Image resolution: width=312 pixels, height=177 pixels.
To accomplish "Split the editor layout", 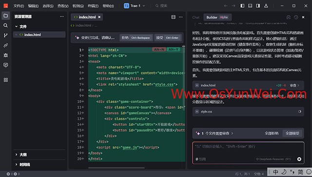I will pos(174,17).
